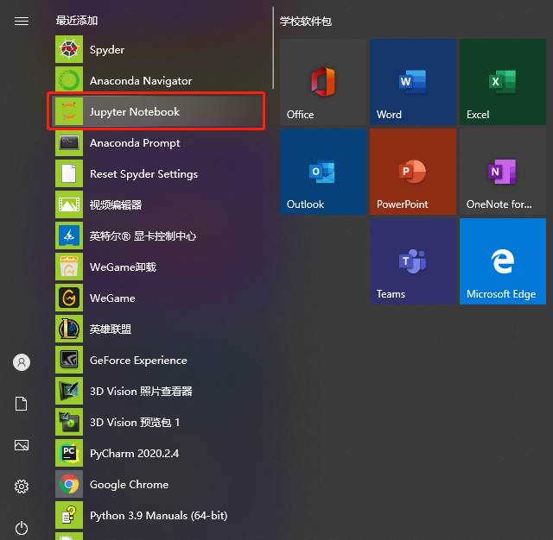Expand the Start menu hamburger button
This screenshot has height=540, width=553.
click(22, 22)
